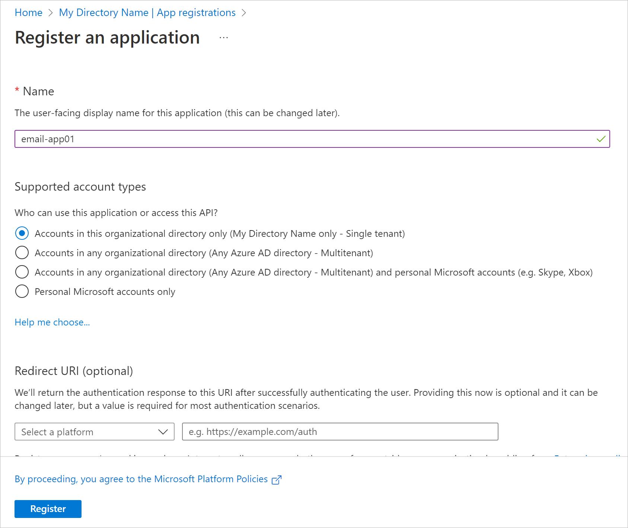Click the green validation checkmark in the Name field
Screen dimensions: 628x528
(600, 139)
